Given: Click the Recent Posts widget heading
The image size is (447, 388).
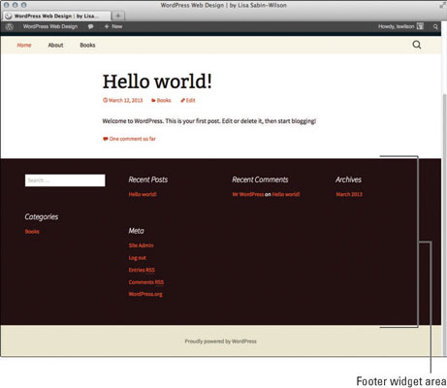Looking at the screenshot, I should coord(148,179).
